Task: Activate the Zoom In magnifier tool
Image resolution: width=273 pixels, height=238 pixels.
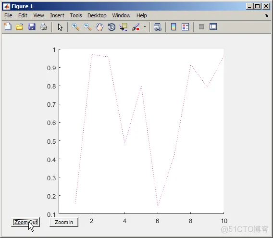Action: [75, 27]
